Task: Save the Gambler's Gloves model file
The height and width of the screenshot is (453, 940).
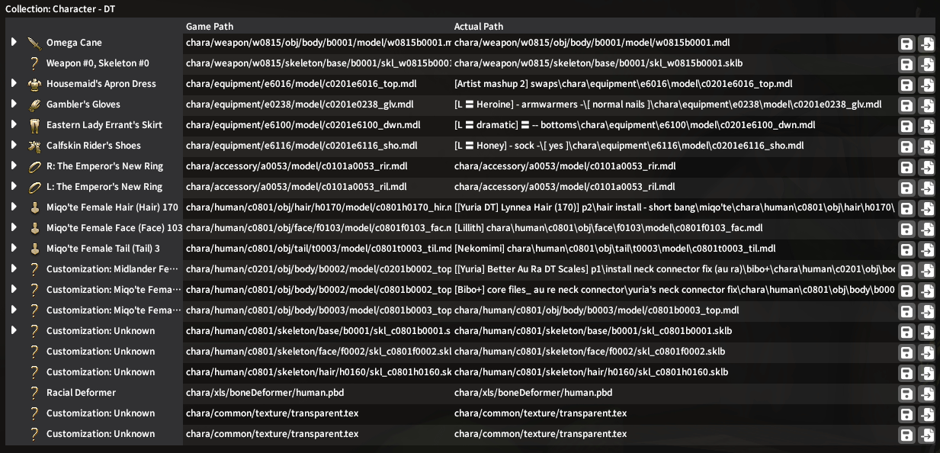Action: point(906,105)
